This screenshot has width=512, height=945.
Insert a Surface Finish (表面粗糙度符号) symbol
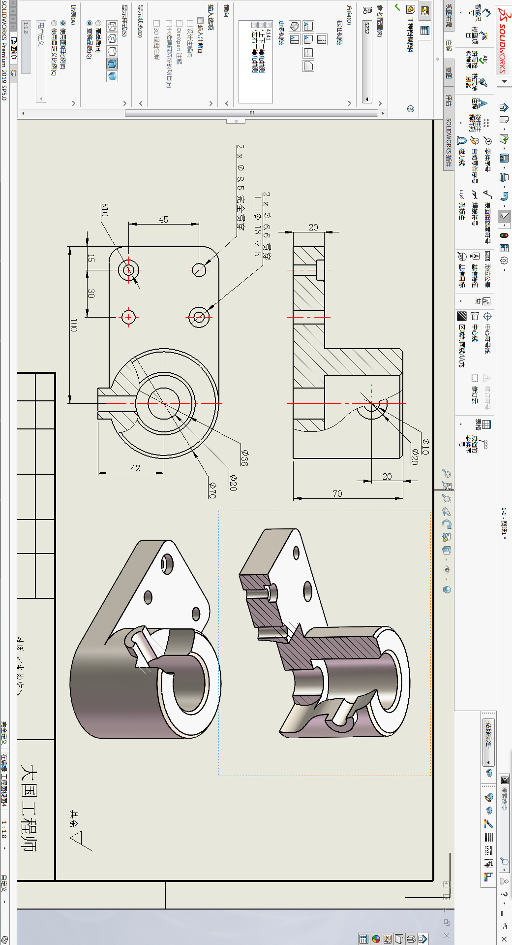487,217
